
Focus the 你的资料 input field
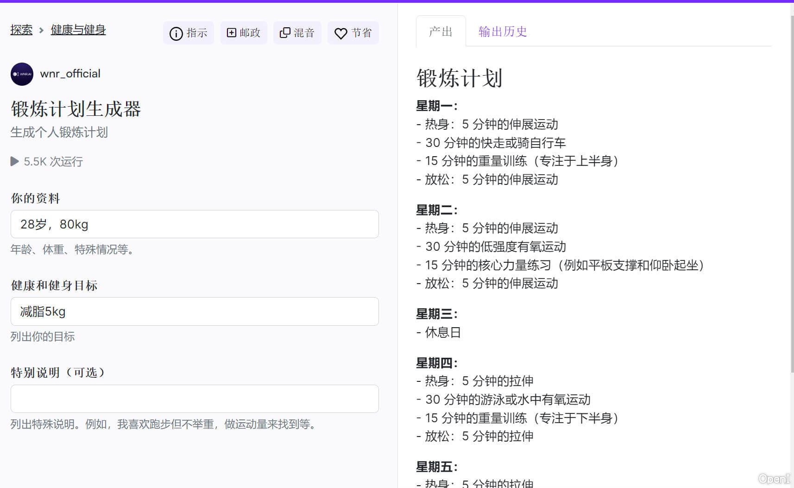(x=195, y=224)
